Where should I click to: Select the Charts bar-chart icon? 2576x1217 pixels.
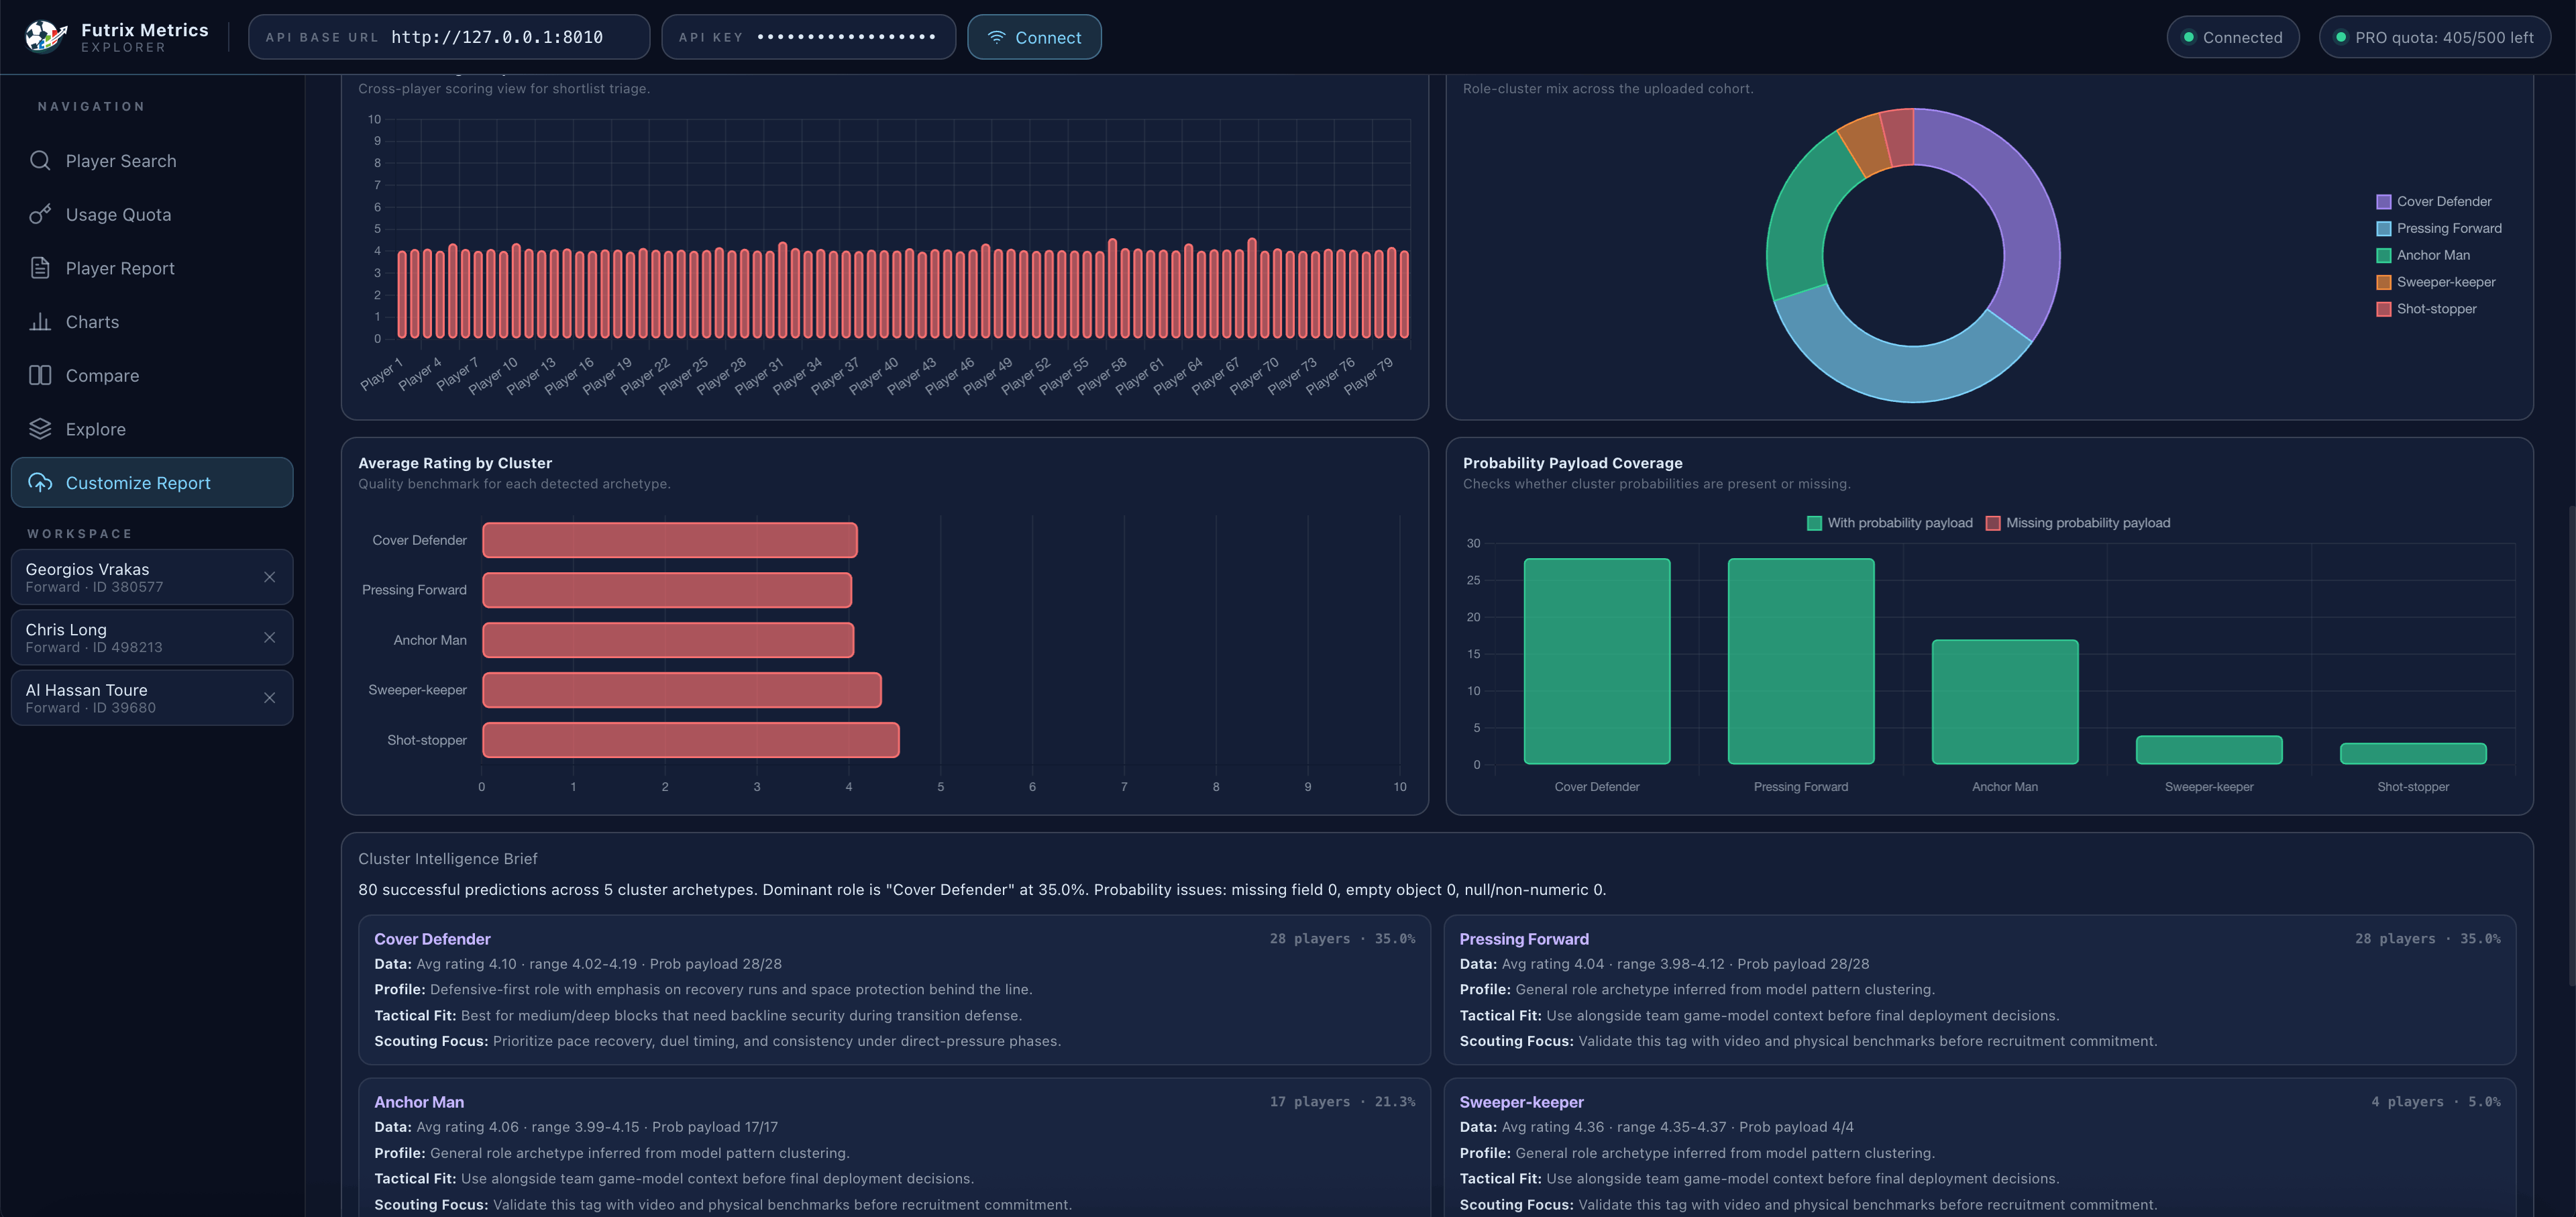[x=40, y=321]
